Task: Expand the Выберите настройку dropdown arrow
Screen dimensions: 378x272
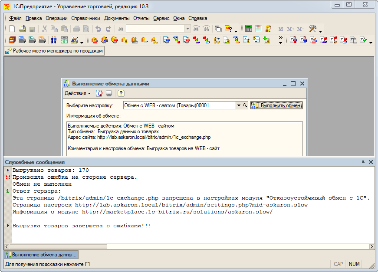Action: [238, 105]
